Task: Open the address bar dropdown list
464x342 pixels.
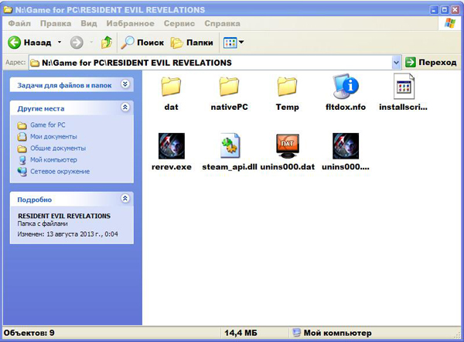Action: pos(396,63)
